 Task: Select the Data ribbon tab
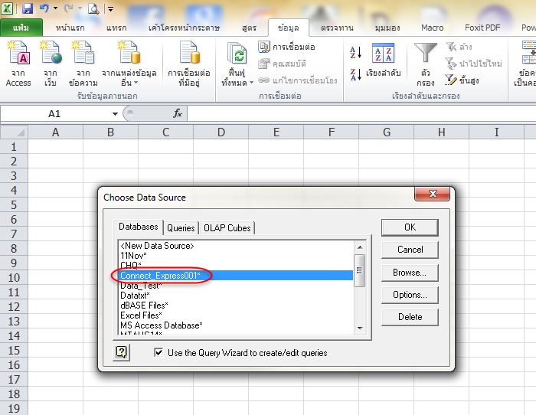[289, 28]
